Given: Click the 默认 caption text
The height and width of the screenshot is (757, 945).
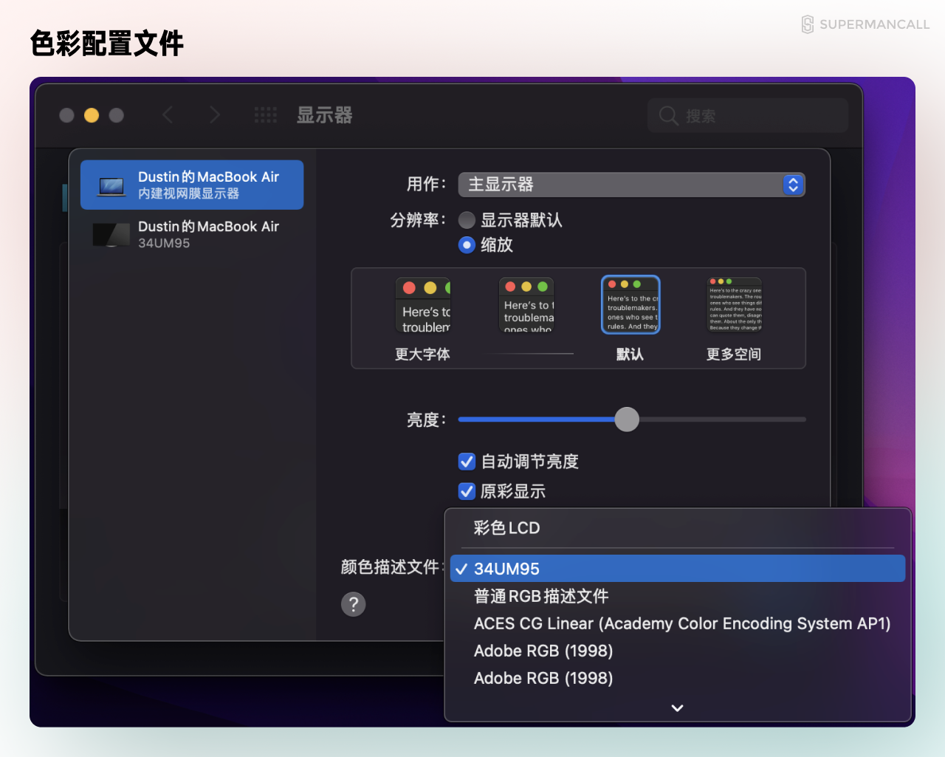Looking at the screenshot, I should tap(630, 354).
